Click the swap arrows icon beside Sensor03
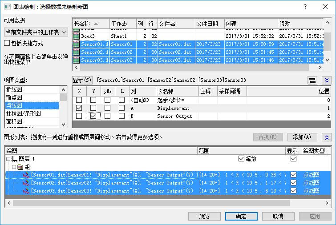Viewport: 336px width, 225px height. coord(312,80)
